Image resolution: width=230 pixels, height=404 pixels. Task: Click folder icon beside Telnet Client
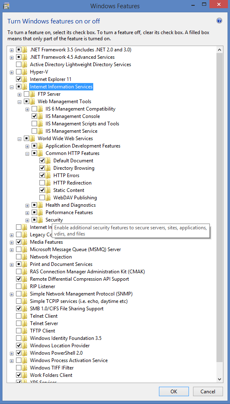pos(25,316)
